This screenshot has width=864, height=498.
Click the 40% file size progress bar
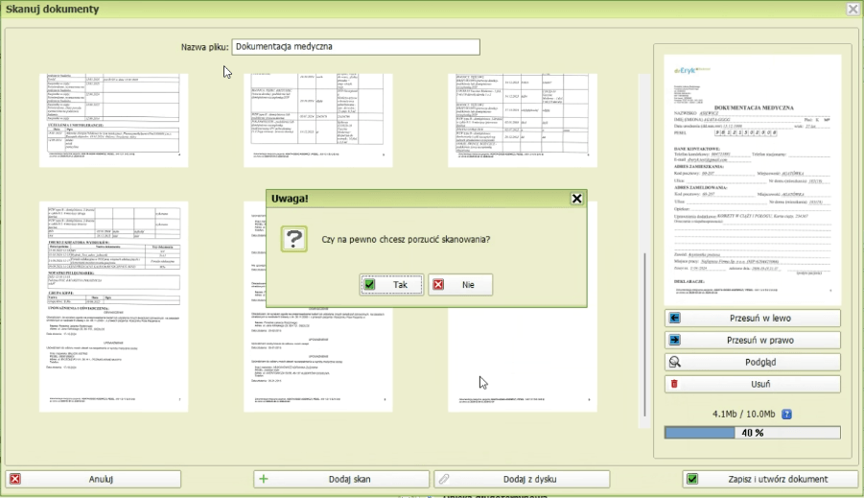pyautogui.click(x=752, y=433)
